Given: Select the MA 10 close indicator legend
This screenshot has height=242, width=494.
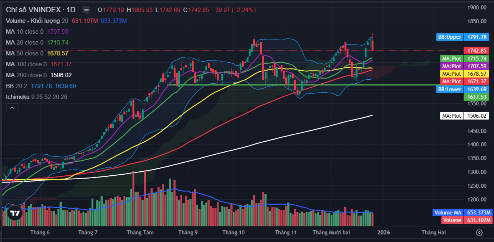Looking at the screenshot, I should pyautogui.click(x=24, y=32).
